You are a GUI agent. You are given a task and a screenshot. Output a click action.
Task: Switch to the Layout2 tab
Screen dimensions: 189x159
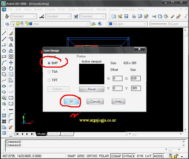[x=67, y=134]
